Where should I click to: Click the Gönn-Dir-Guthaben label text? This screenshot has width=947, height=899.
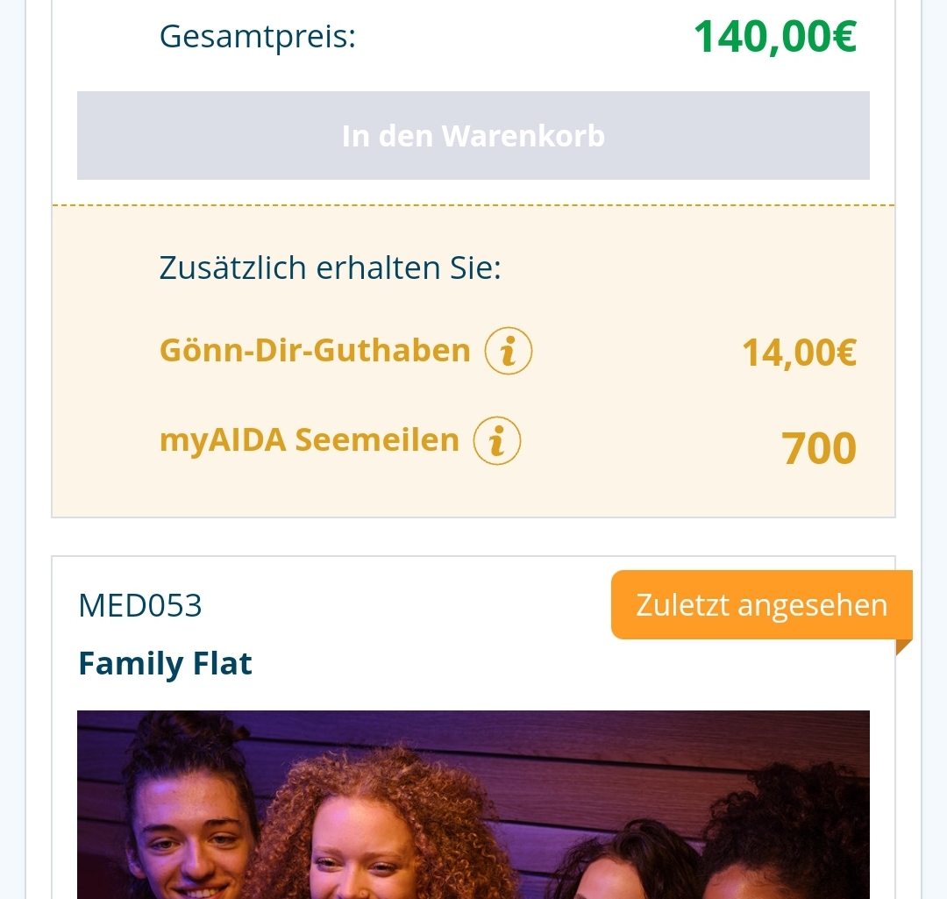(315, 351)
